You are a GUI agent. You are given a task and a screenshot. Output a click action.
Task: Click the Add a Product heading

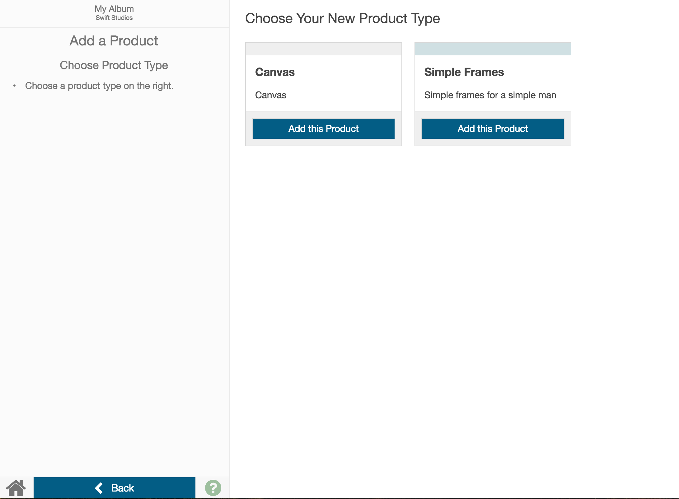(x=114, y=41)
